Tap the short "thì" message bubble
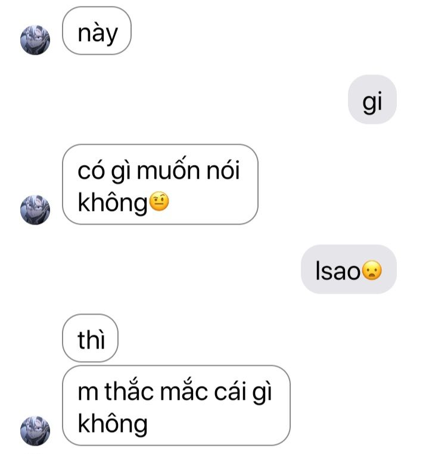Screen dimensions: 429x454 pyautogui.click(x=91, y=338)
